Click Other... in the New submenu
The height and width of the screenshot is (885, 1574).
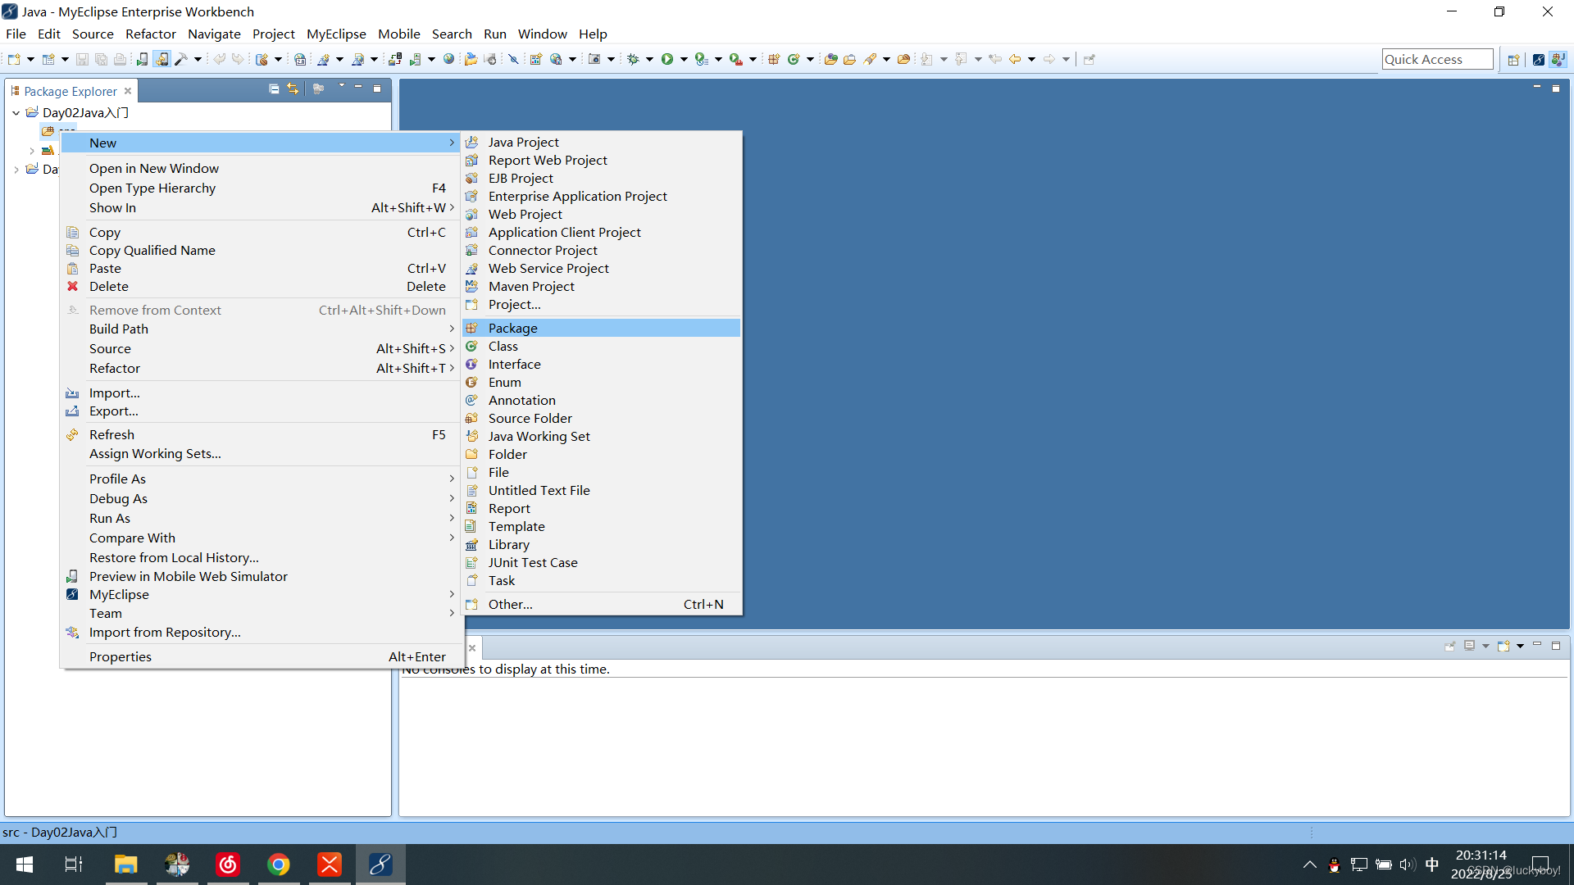tap(510, 604)
